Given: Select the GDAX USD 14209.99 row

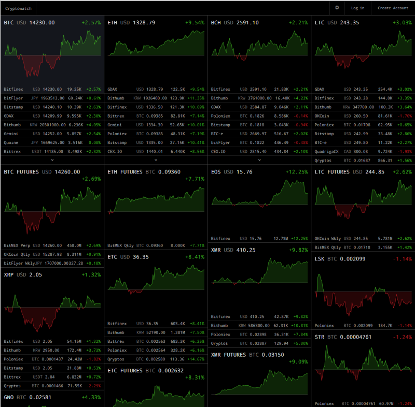Looking at the screenshot, I should tap(52, 116).
